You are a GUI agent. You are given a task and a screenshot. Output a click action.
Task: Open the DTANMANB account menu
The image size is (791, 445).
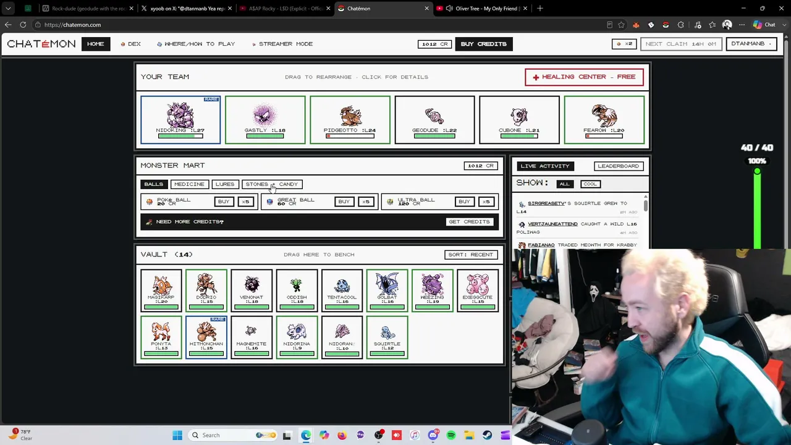pyautogui.click(x=751, y=44)
